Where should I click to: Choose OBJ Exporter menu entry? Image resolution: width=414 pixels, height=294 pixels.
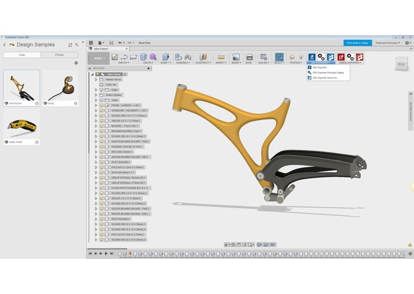pos(328,67)
